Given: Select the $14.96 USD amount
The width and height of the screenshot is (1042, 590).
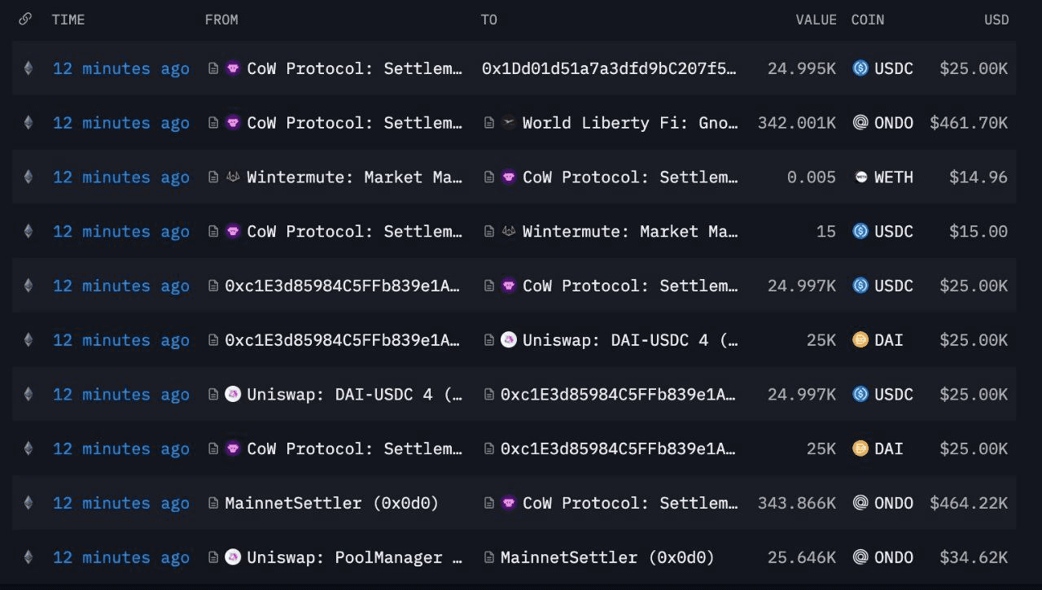Looking at the screenshot, I should tap(979, 177).
